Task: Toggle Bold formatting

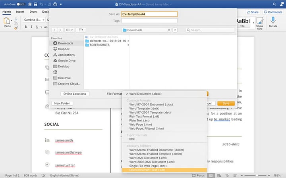Action: (x=26, y=27)
